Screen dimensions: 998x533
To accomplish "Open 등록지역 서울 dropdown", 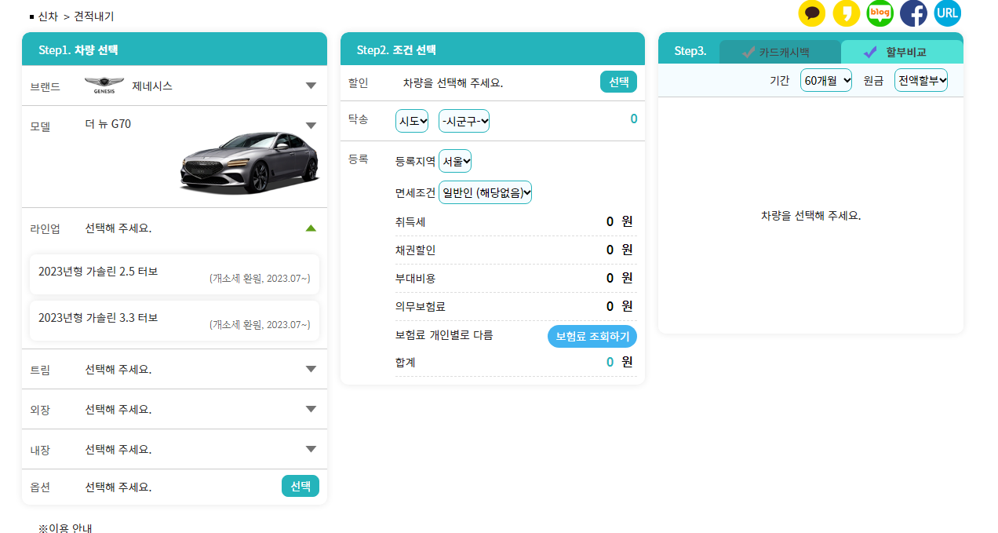I will click(455, 161).
